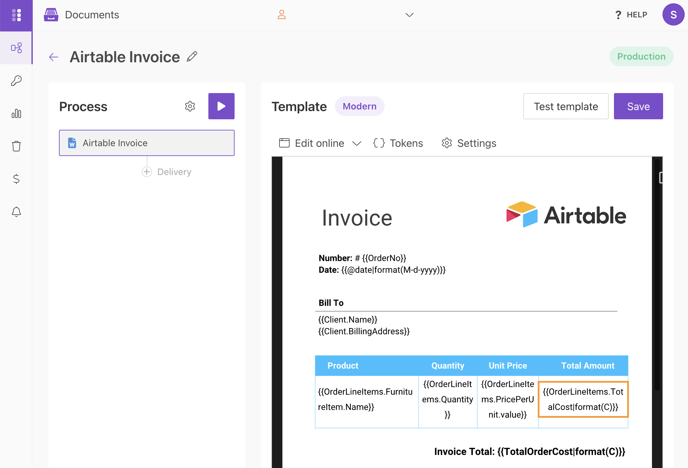Image resolution: width=688 pixels, height=468 pixels.
Task: Click the Test template button
Action: click(566, 106)
